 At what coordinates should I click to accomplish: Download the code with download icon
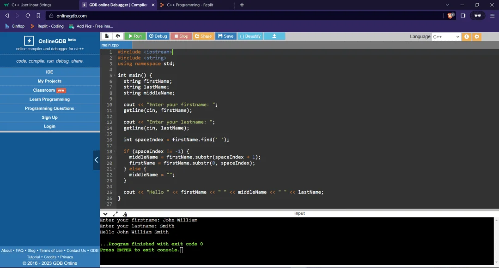click(274, 36)
